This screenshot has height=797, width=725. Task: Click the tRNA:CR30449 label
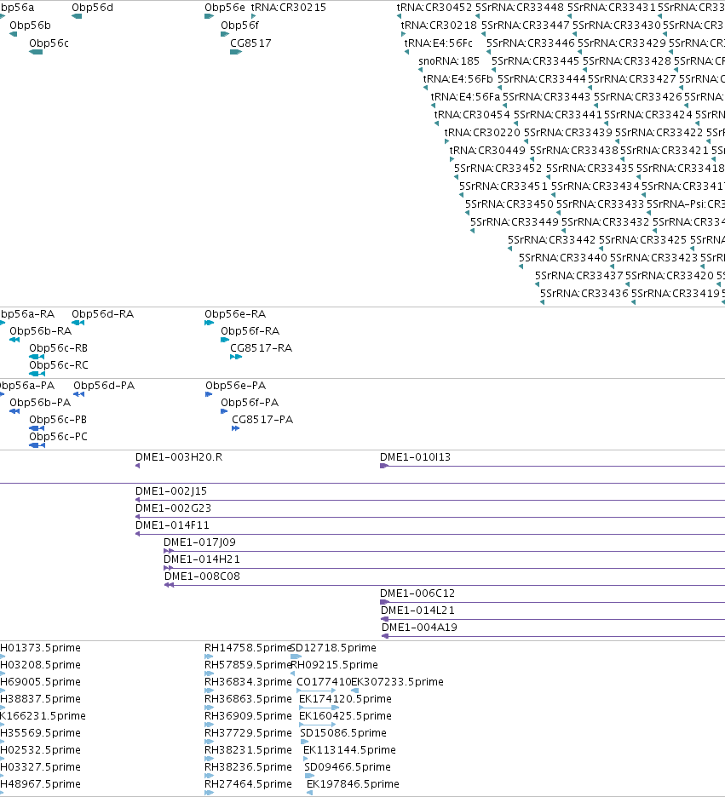point(487,151)
